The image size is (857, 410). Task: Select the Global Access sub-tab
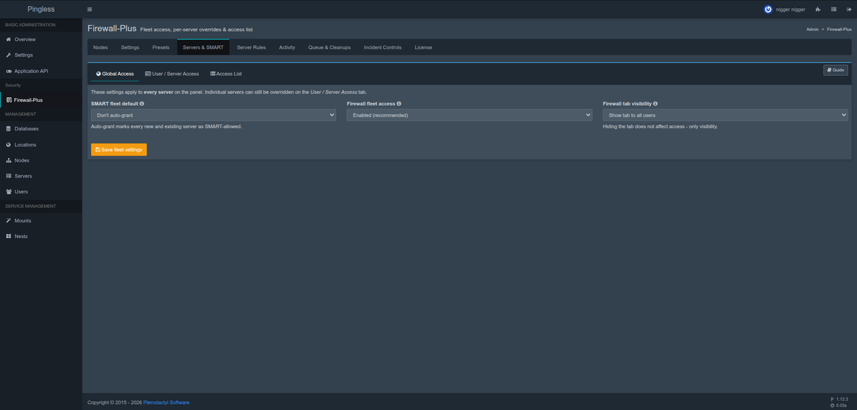(x=115, y=74)
